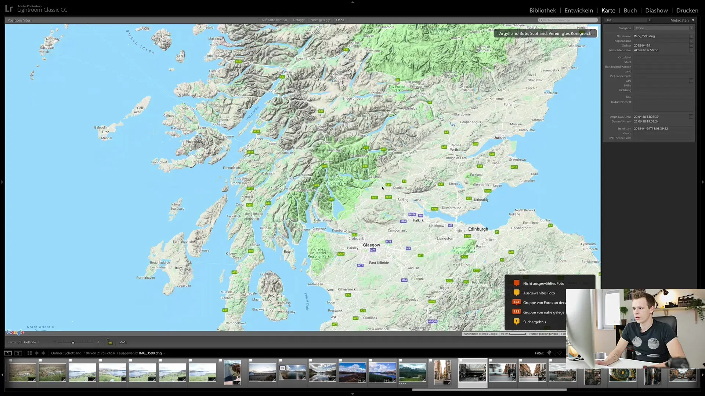Image resolution: width=705 pixels, height=396 pixels.
Task: Click the map zoom-in plus button
Action: coord(98,342)
